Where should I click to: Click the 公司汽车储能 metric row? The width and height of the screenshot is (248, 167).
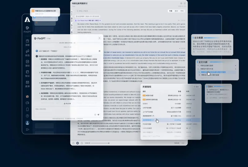(171, 108)
